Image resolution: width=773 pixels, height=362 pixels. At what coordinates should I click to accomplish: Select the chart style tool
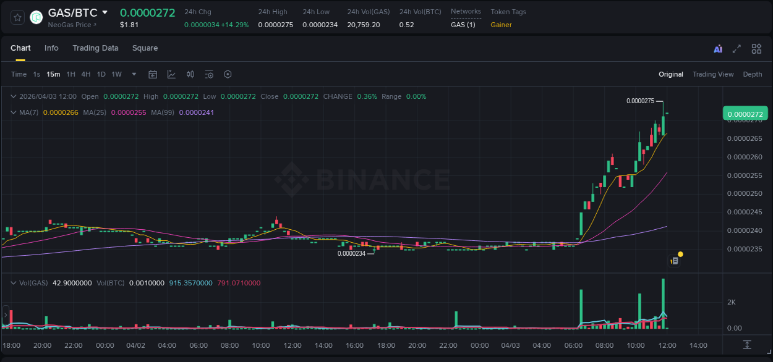pyautogui.click(x=171, y=74)
